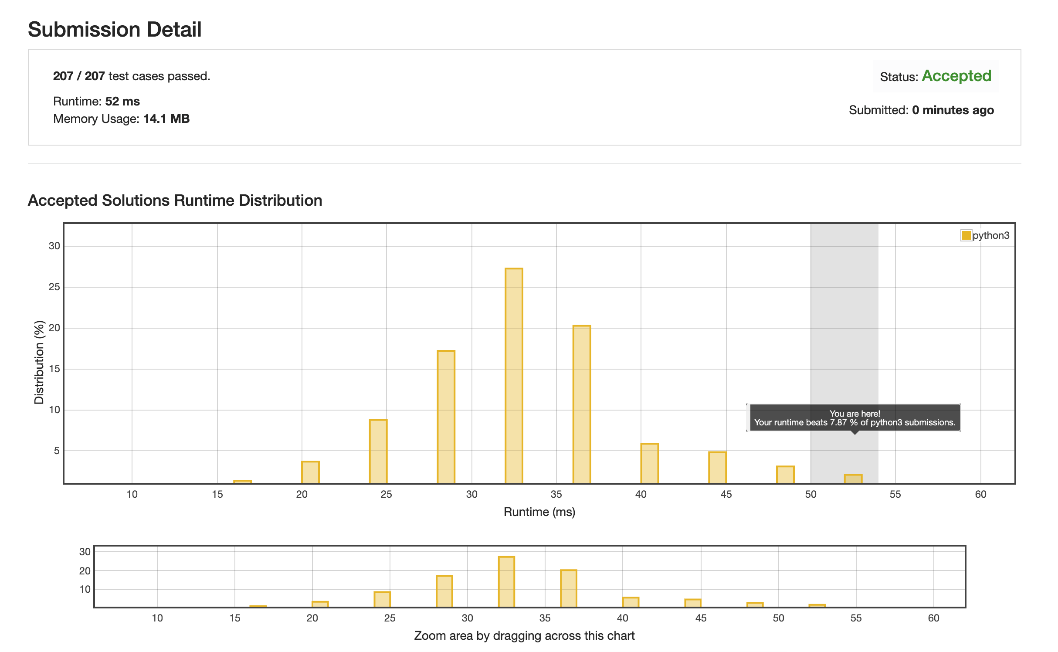Click the highlighted 52 ms bar
The image size is (1058, 652).
[x=853, y=479]
